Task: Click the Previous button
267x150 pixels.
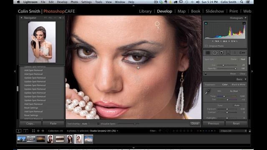Action: [214, 124]
